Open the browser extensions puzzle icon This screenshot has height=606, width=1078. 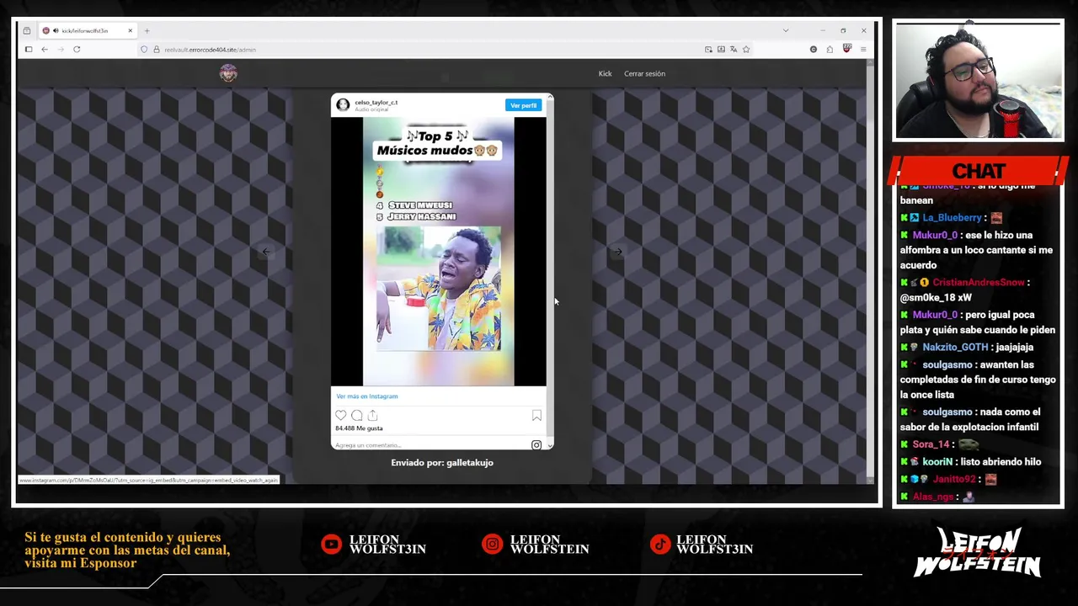[830, 50]
